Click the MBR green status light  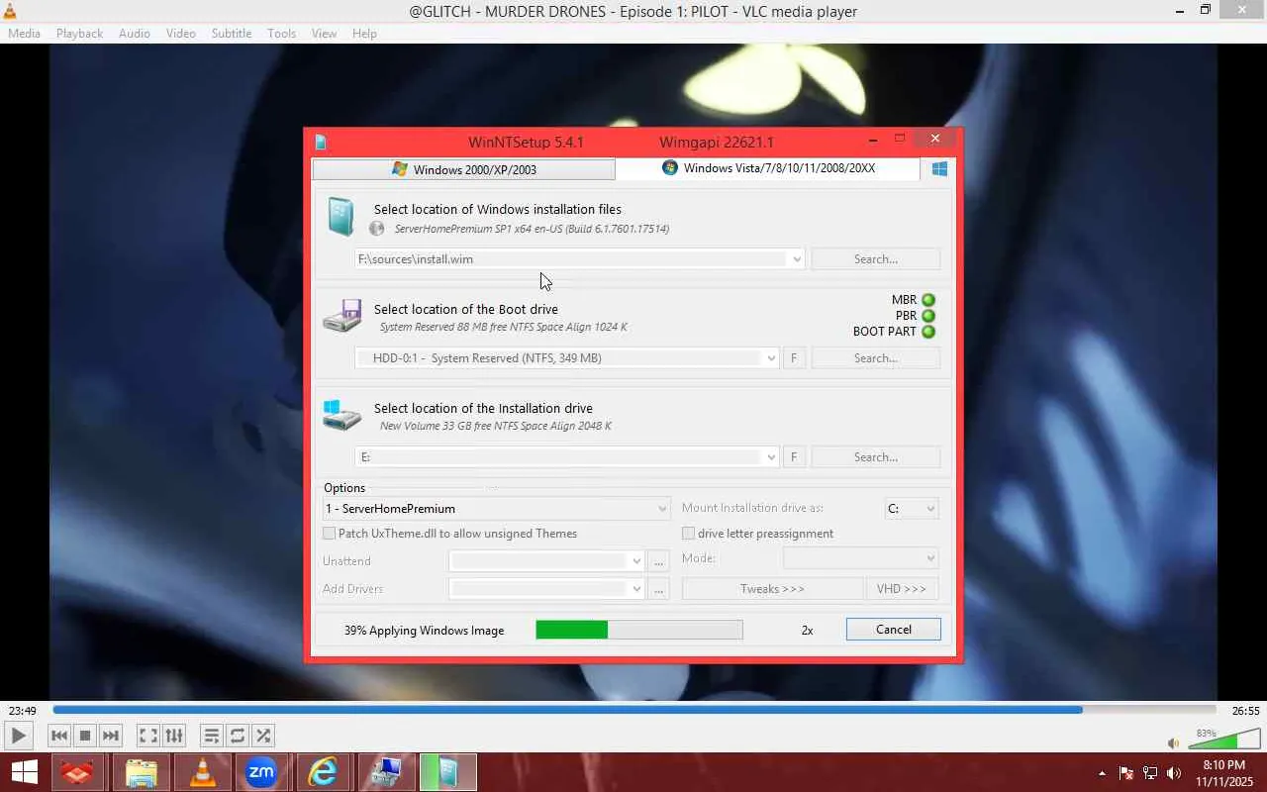(x=928, y=300)
